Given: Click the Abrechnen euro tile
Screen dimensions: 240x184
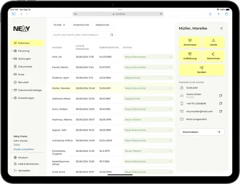Looking at the screenshot, I should click(x=213, y=56).
